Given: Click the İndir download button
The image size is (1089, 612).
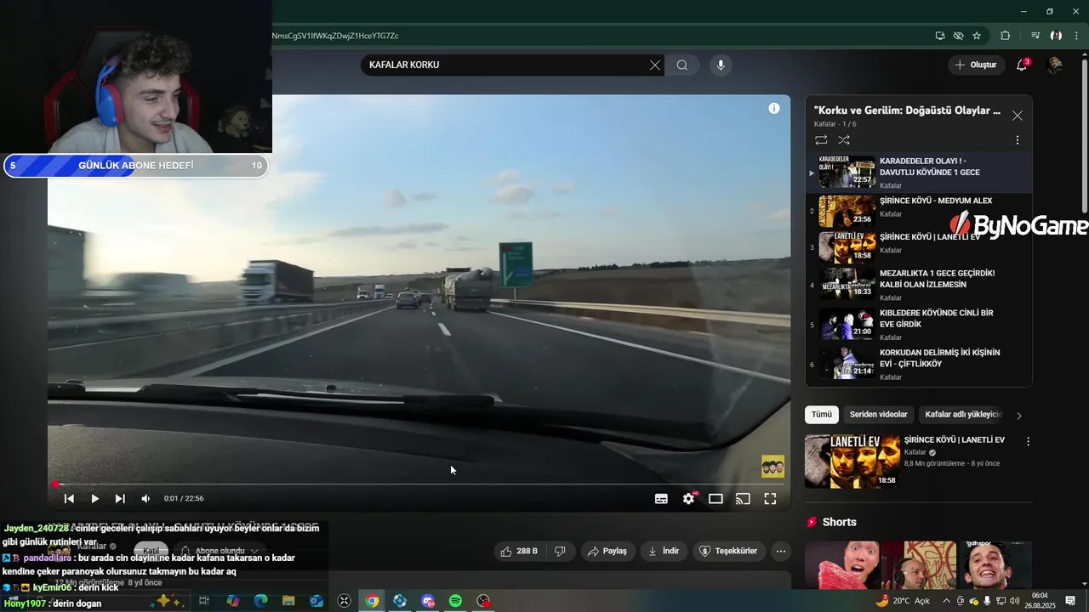Looking at the screenshot, I should (664, 551).
